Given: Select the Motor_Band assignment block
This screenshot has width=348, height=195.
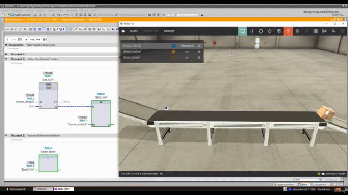Looking at the screenshot, I should (x=48, y=163).
